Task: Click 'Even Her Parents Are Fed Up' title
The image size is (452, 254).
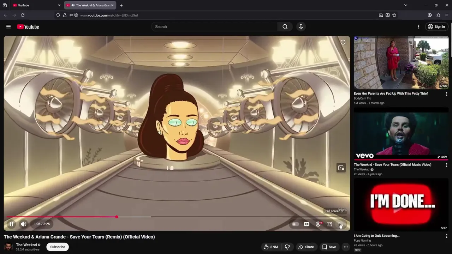Action: coord(391,93)
